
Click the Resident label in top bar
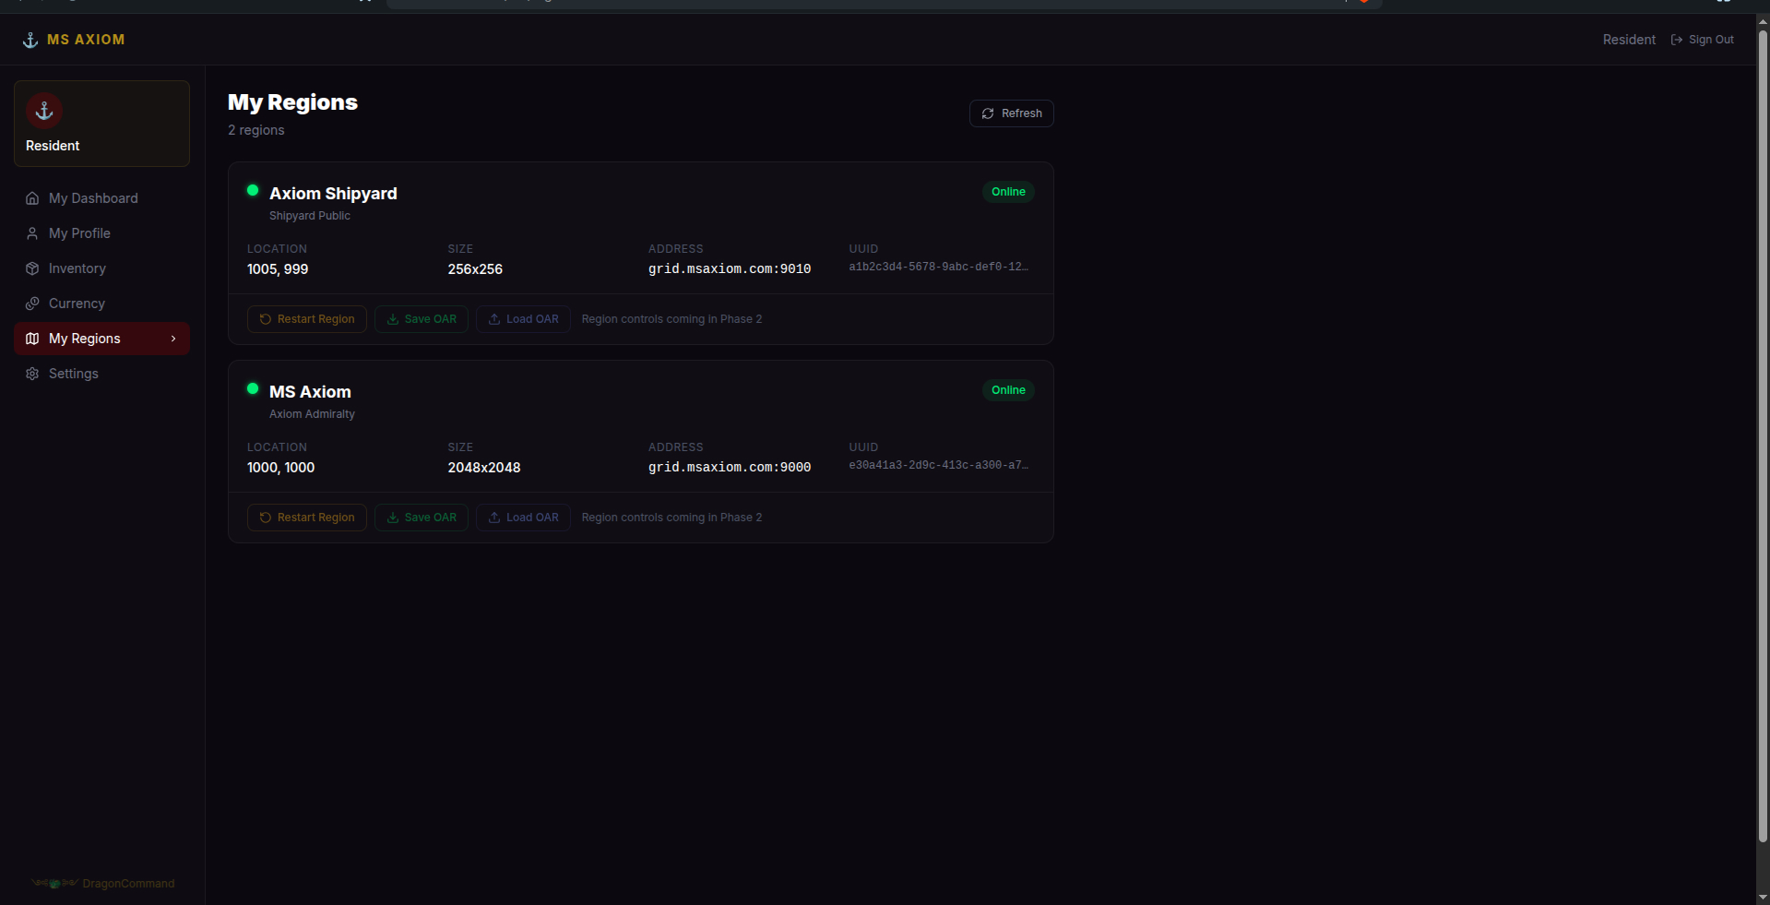(x=1629, y=40)
